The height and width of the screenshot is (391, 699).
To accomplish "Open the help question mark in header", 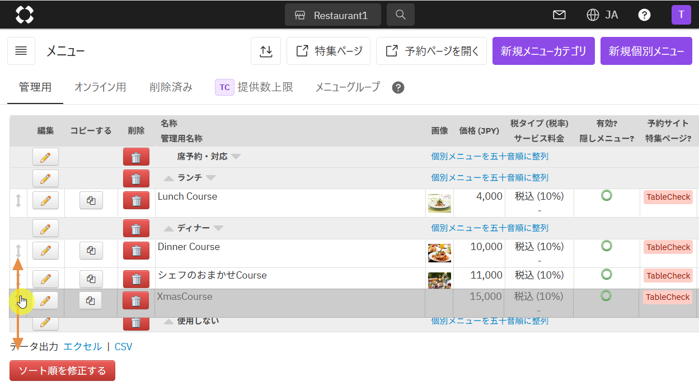I will 645,15.
